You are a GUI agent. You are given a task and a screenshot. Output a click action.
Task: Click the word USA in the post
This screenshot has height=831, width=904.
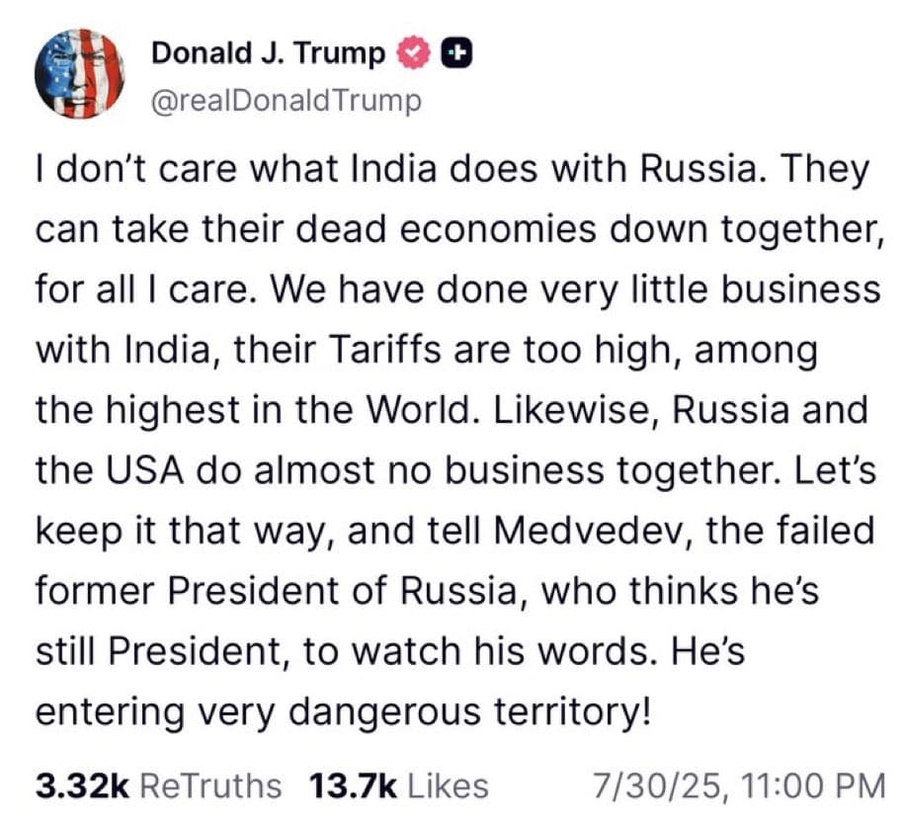(x=144, y=470)
